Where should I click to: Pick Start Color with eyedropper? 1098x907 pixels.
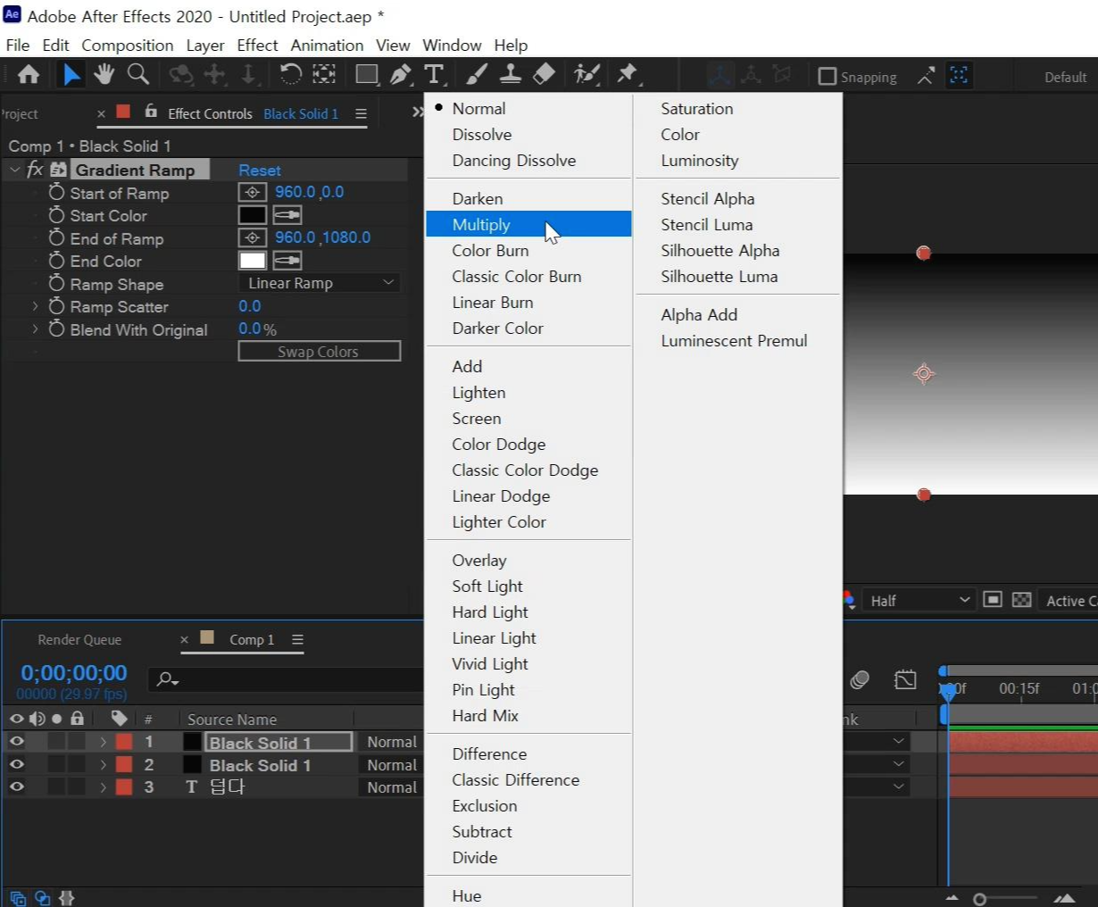pos(287,215)
